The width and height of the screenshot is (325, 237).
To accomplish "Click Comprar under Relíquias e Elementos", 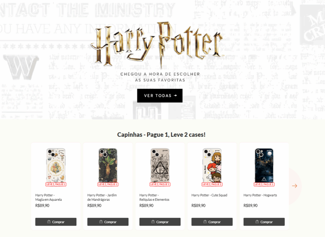I will [160, 222].
